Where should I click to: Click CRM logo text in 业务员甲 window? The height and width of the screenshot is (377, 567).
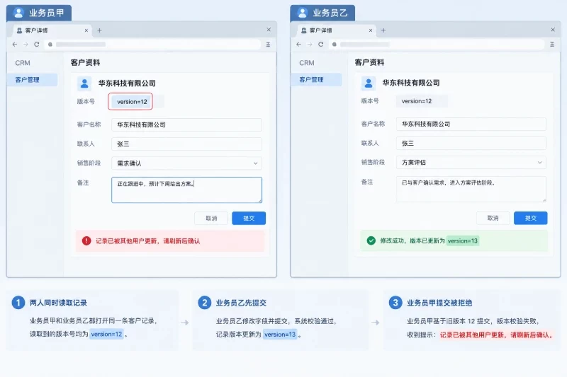click(23, 63)
